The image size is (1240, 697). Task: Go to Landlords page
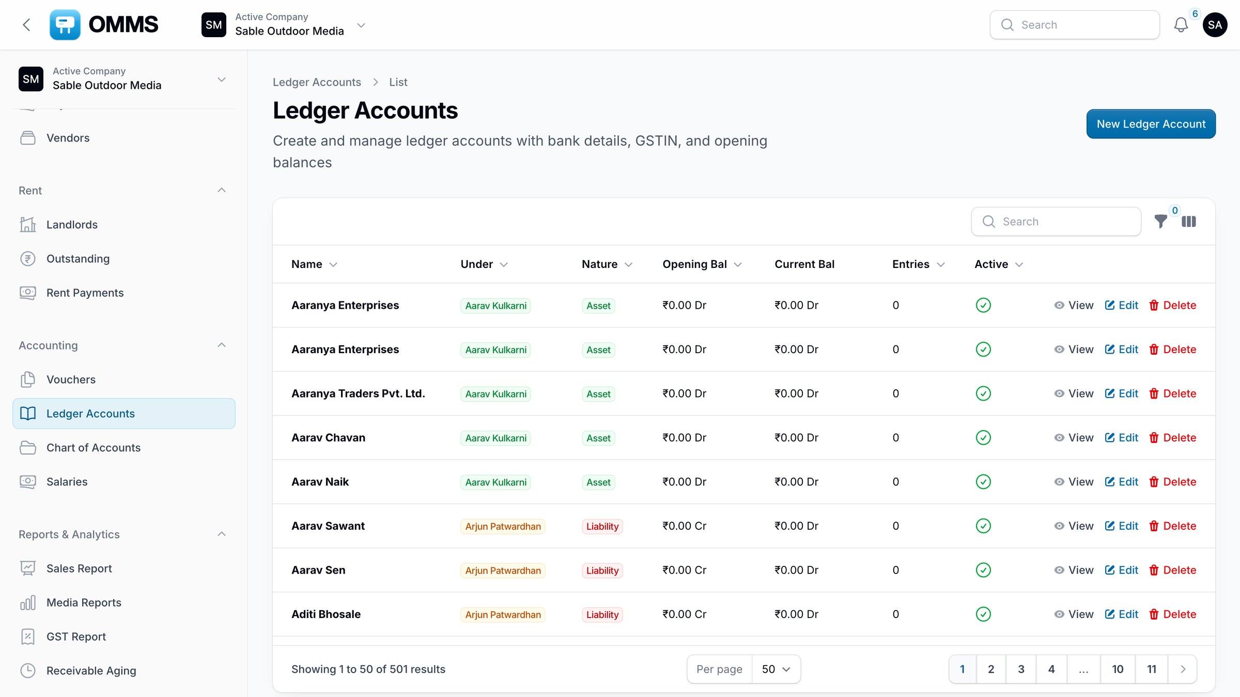pos(124,225)
